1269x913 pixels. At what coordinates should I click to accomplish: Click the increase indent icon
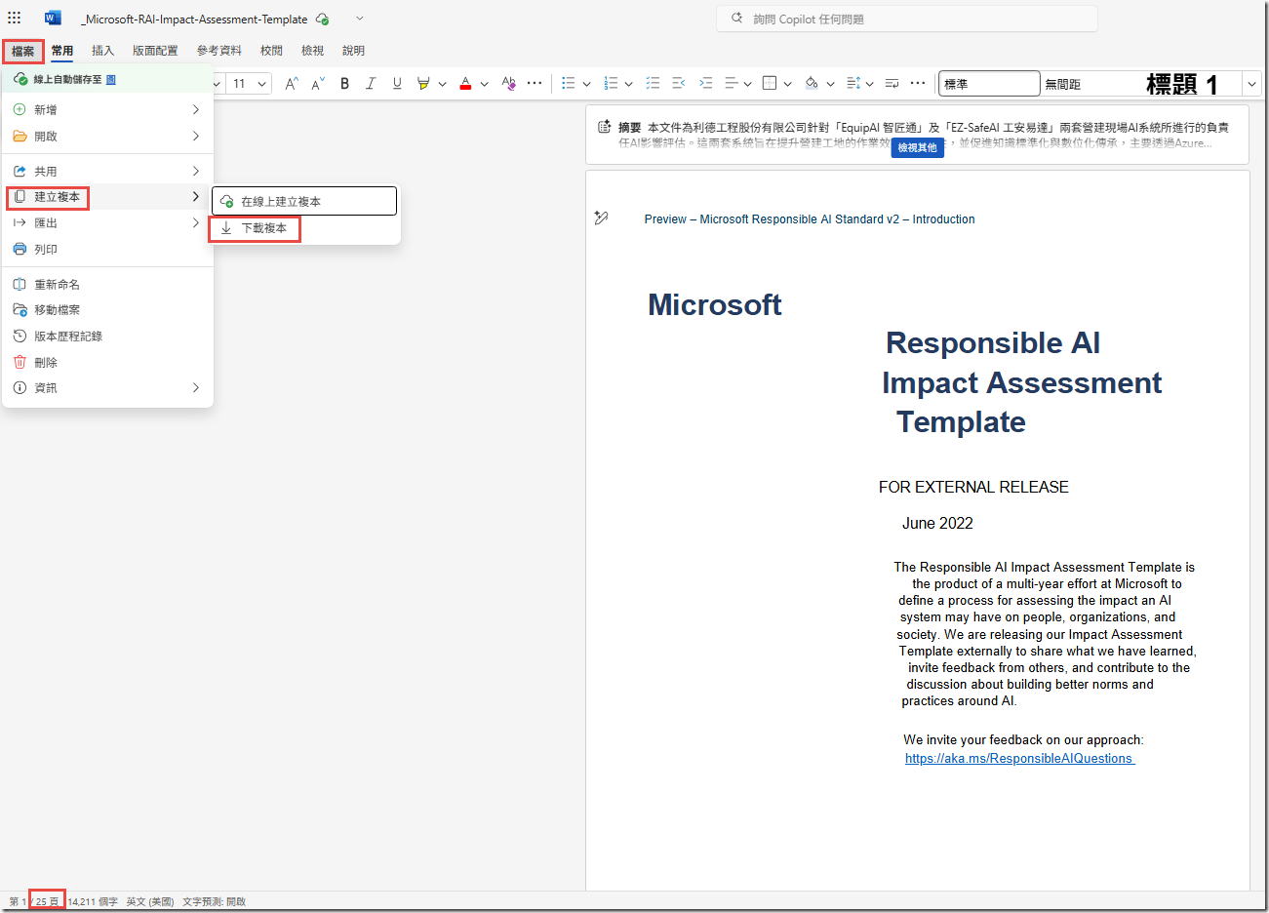pyautogui.click(x=706, y=84)
